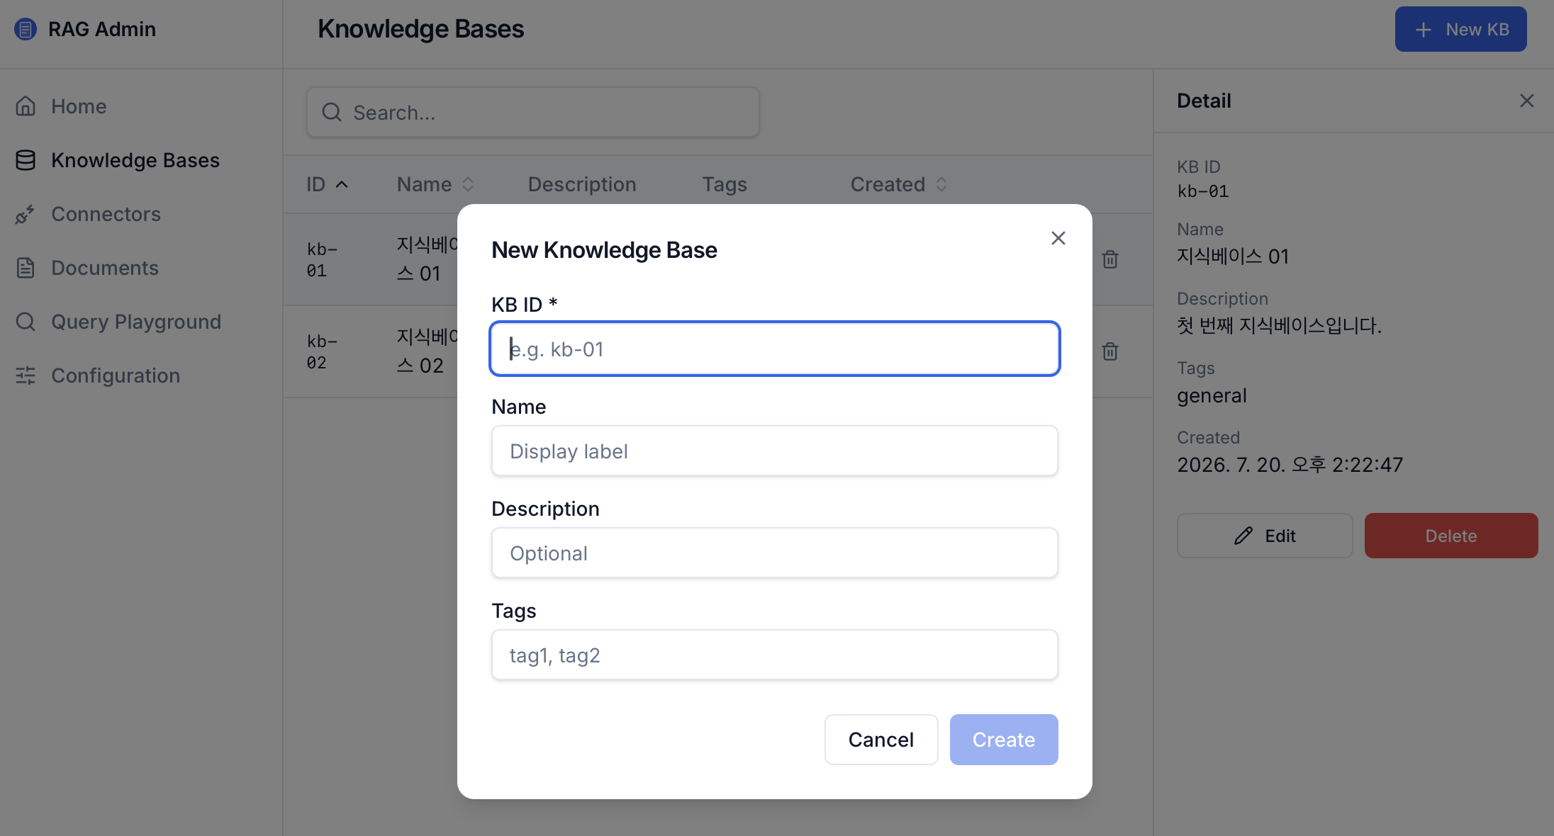The width and height of the screenshot is (1554, 836).
Task: Click the Knowledge Bases database icon
Action: (26, 160)
